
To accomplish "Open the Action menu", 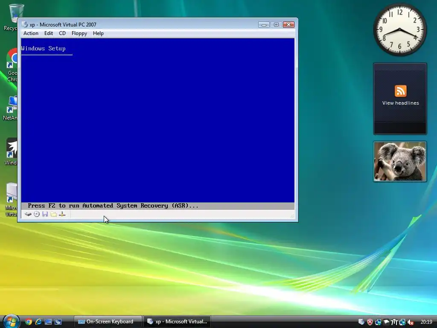I will click(x=31, y=33).
